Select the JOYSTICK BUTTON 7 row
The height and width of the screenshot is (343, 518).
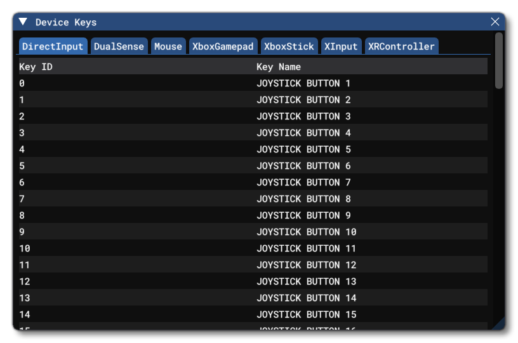253,182
